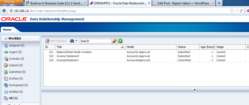Click the browser back arrow button

pyautogui.click(x=4, y=11)
